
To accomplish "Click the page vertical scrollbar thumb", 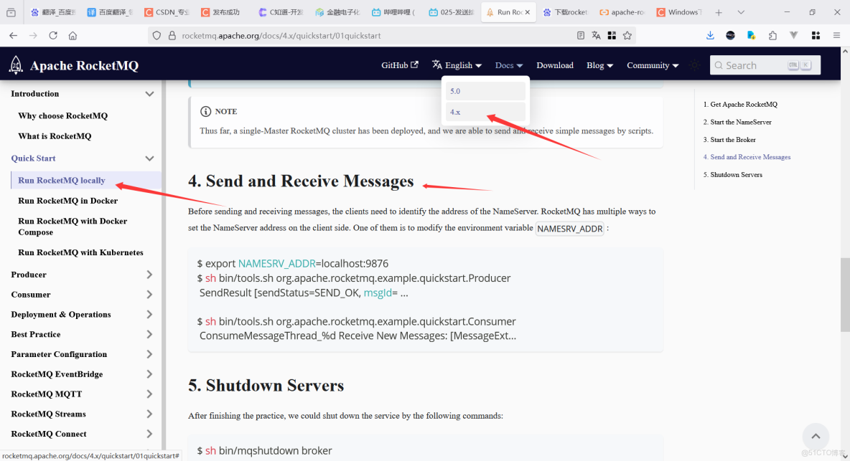I will [x=845, y=295].
